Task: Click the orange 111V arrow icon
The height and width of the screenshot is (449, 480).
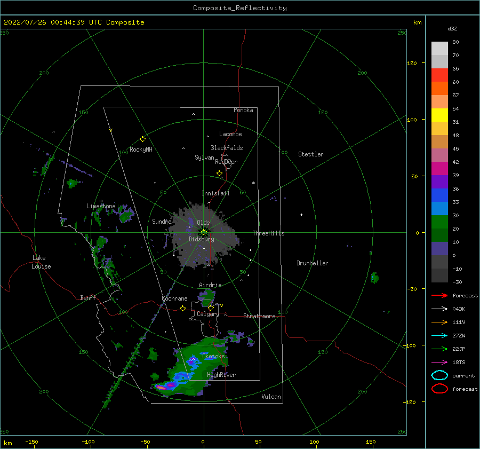Action: pyautogui.click(x=439, y=322)
